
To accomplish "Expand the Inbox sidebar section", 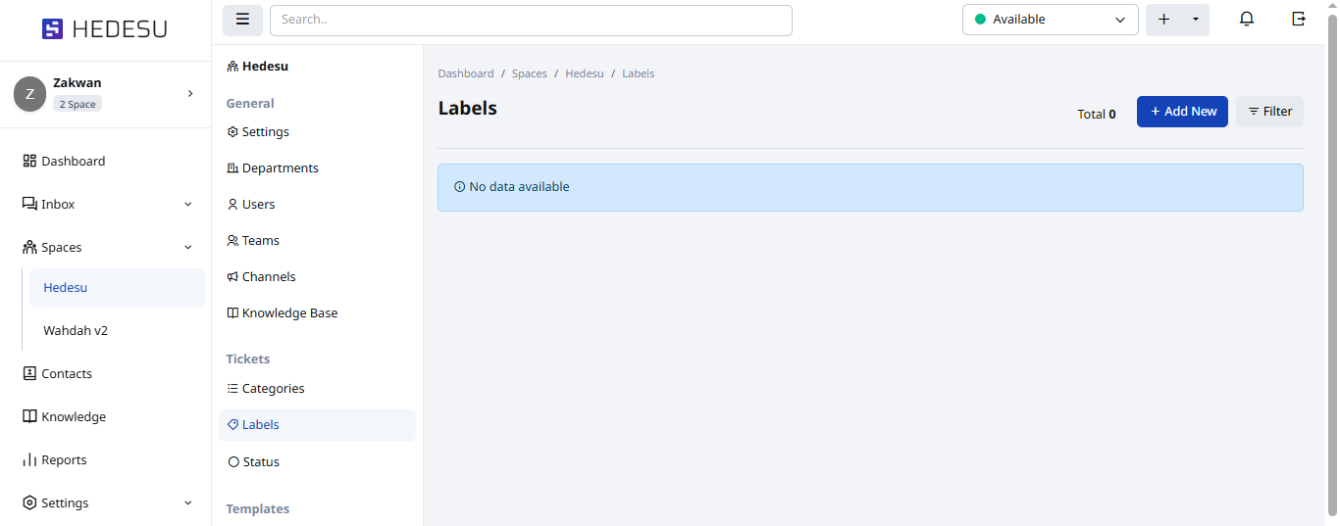I will (188, 205).
